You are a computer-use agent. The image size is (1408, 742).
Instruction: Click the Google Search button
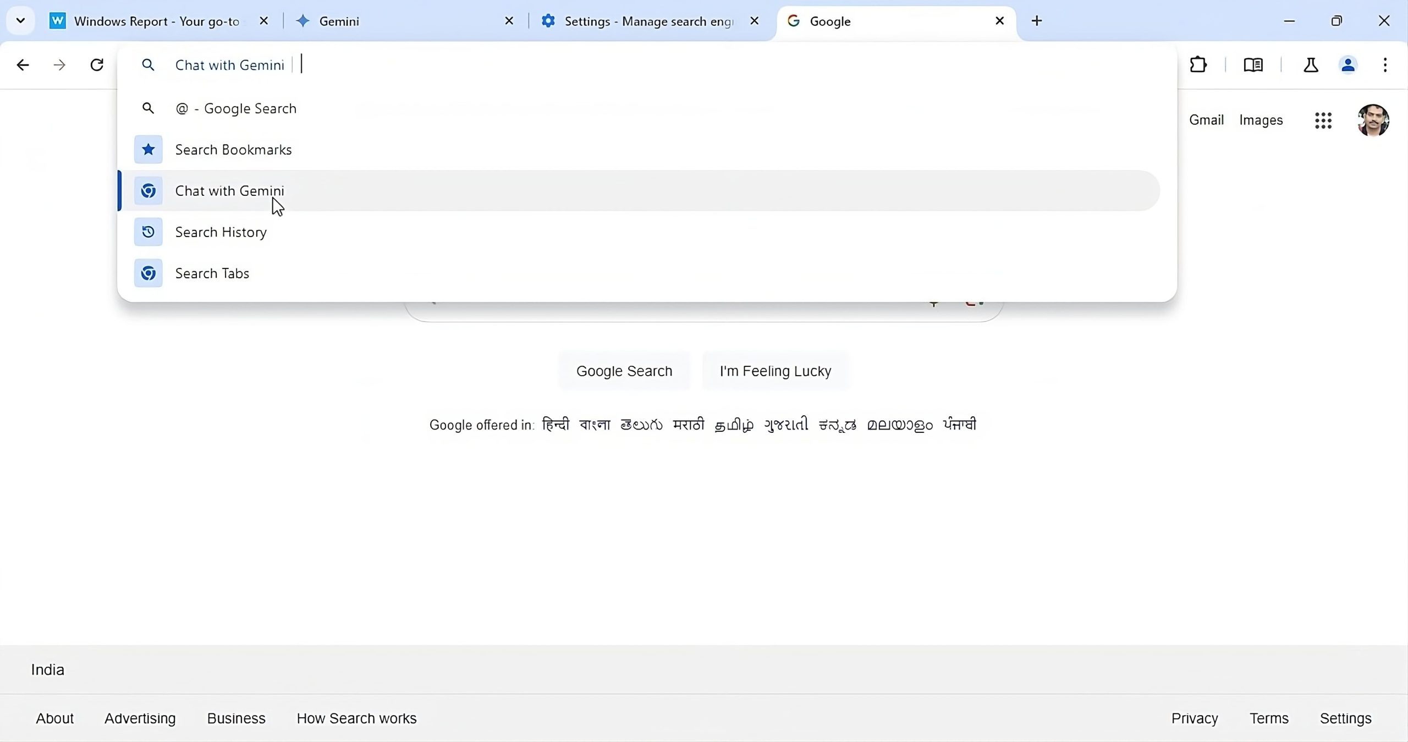(624, 371)
